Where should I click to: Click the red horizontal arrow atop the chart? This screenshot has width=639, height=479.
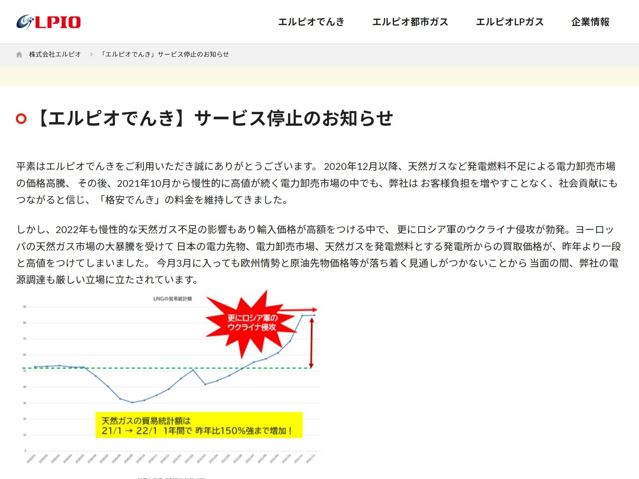297,310
